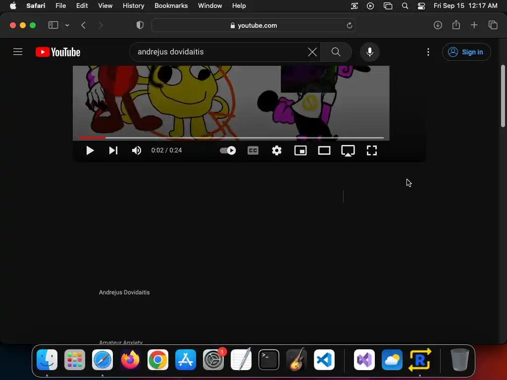Toggle the autoplay switch

(228, 150)
